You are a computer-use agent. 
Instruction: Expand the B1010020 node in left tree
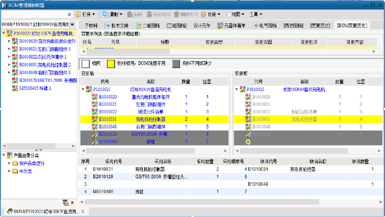tap(9, 42)
